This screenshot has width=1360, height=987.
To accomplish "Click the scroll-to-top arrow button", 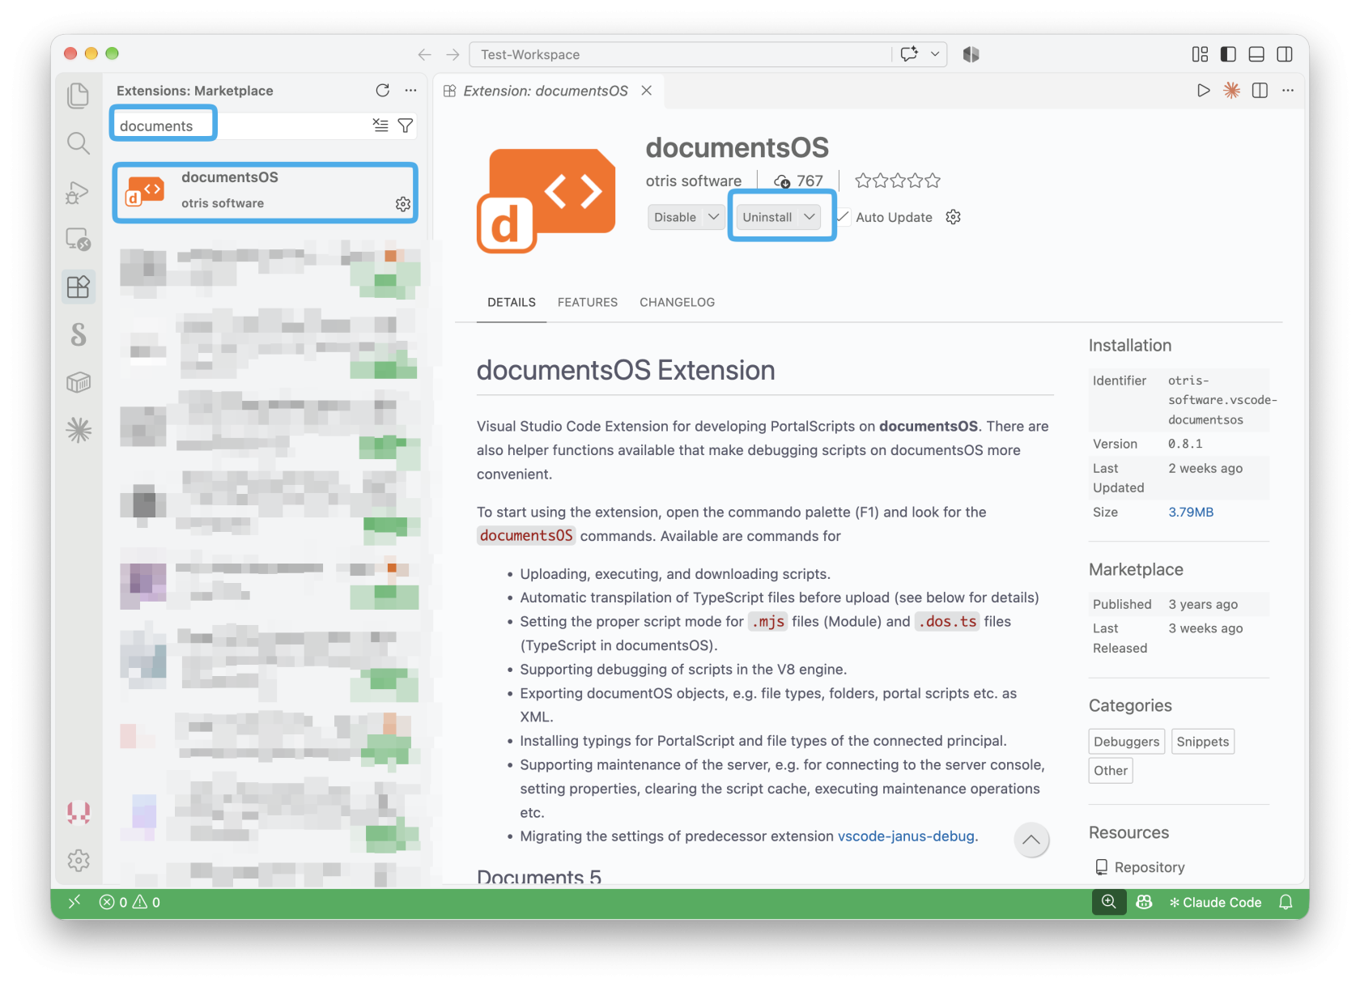I will coord(1031,840).
